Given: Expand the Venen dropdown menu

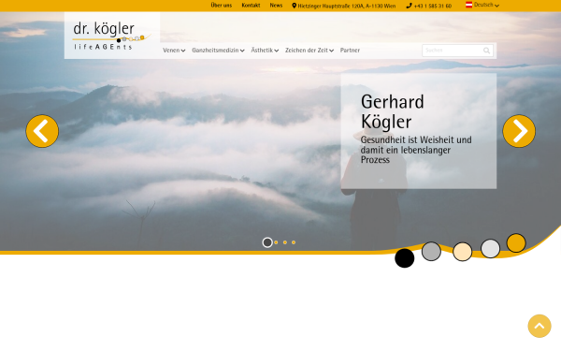Looking at the screenshot, I should tap(174, 51).
